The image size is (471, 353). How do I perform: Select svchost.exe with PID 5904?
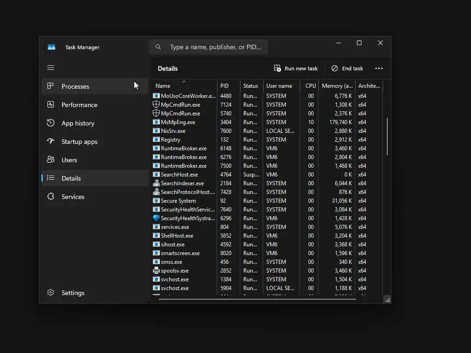267,288
